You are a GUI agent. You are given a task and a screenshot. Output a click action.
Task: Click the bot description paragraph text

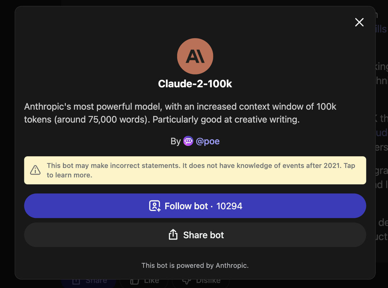(x=180, y=113)
